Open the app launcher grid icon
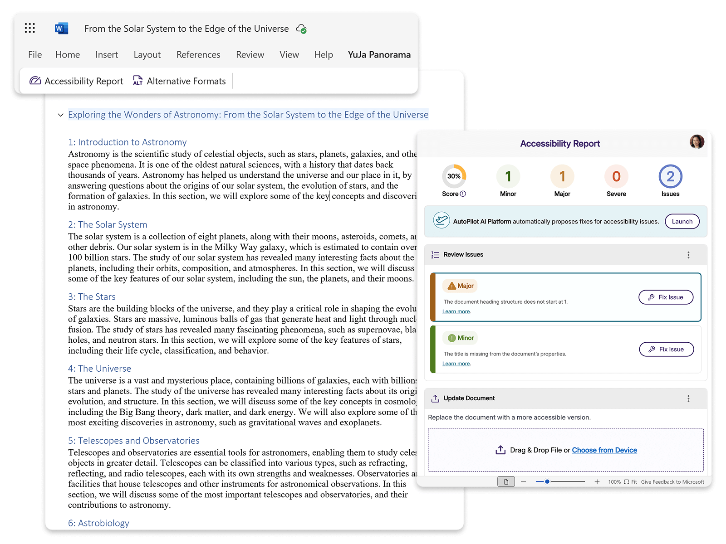This screenshot has width=726, height=544. (30, 28)
